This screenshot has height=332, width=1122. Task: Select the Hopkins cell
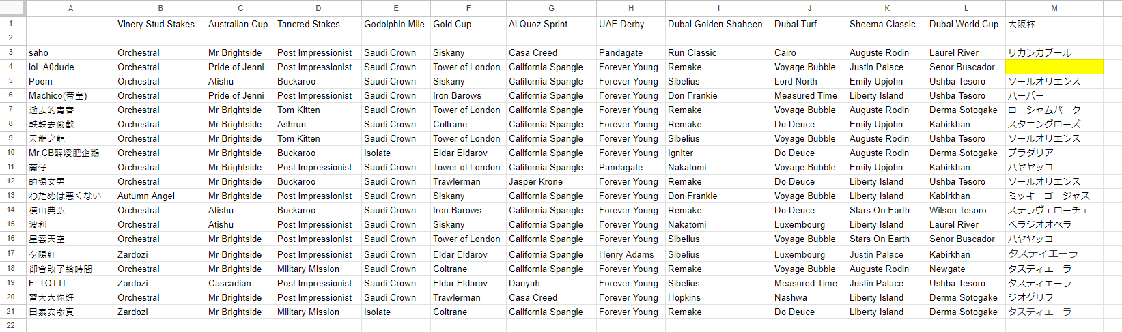[718, 297]
